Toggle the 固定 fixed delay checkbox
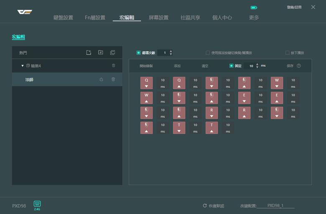326x214 pixels. [232, 66]
